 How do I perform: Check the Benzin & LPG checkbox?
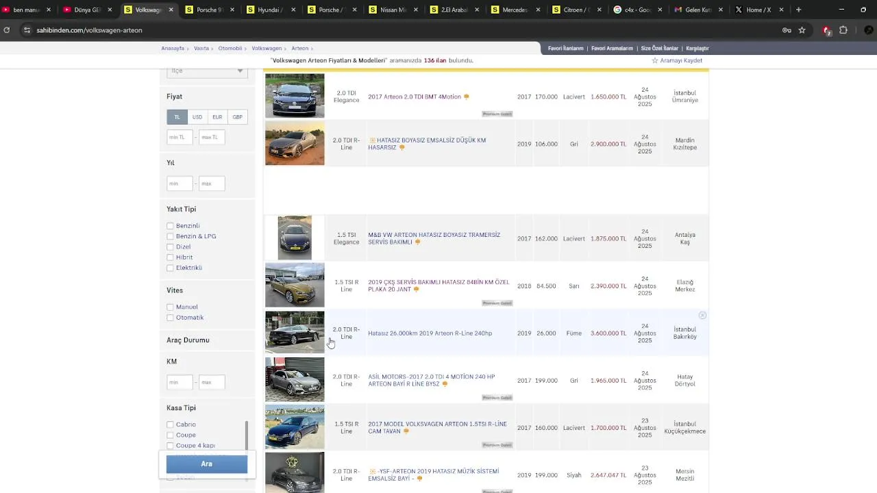tap(170, 236)
